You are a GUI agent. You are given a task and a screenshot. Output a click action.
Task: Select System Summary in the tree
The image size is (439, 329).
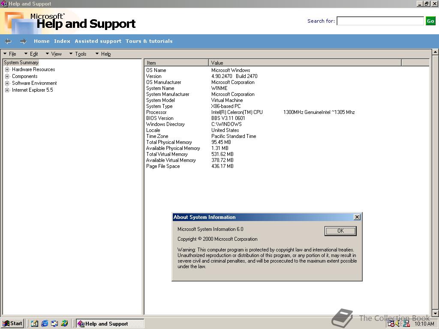click(x=21, y=63)
